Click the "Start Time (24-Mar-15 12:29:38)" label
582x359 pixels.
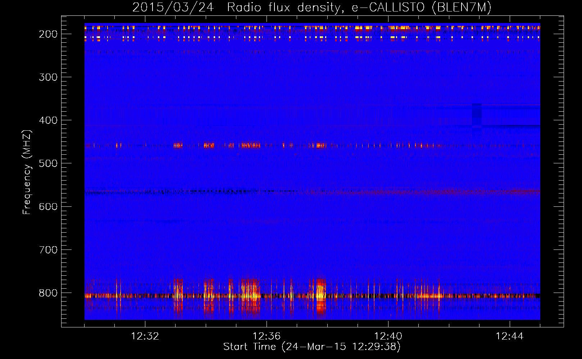coord(312,346)
